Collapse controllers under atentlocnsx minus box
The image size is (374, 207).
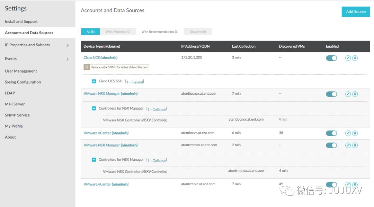tap(94, 109)
